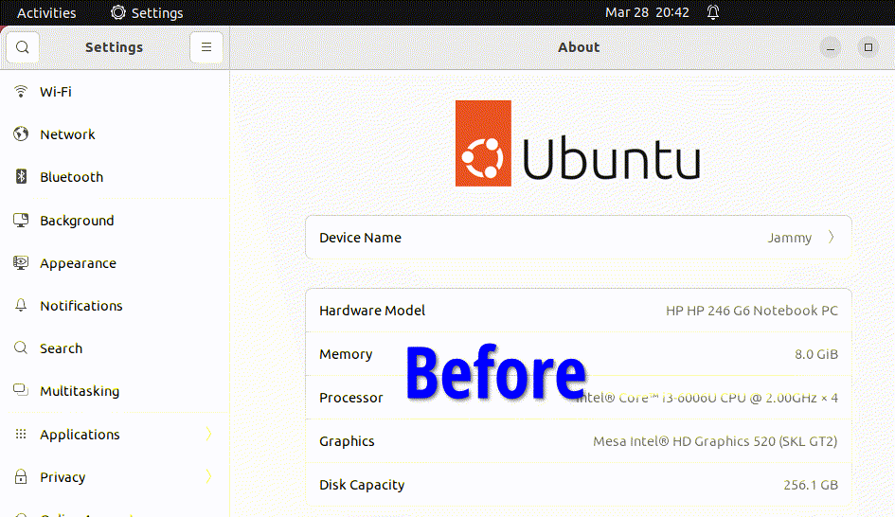Open the Network settings panel
The width and height of the screenshot is (895, 517).
tap(115, 134)
